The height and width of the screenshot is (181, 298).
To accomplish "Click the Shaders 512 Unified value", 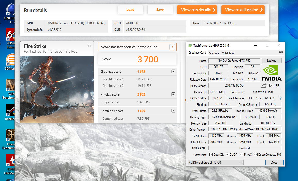I will [x=222, y=104].
